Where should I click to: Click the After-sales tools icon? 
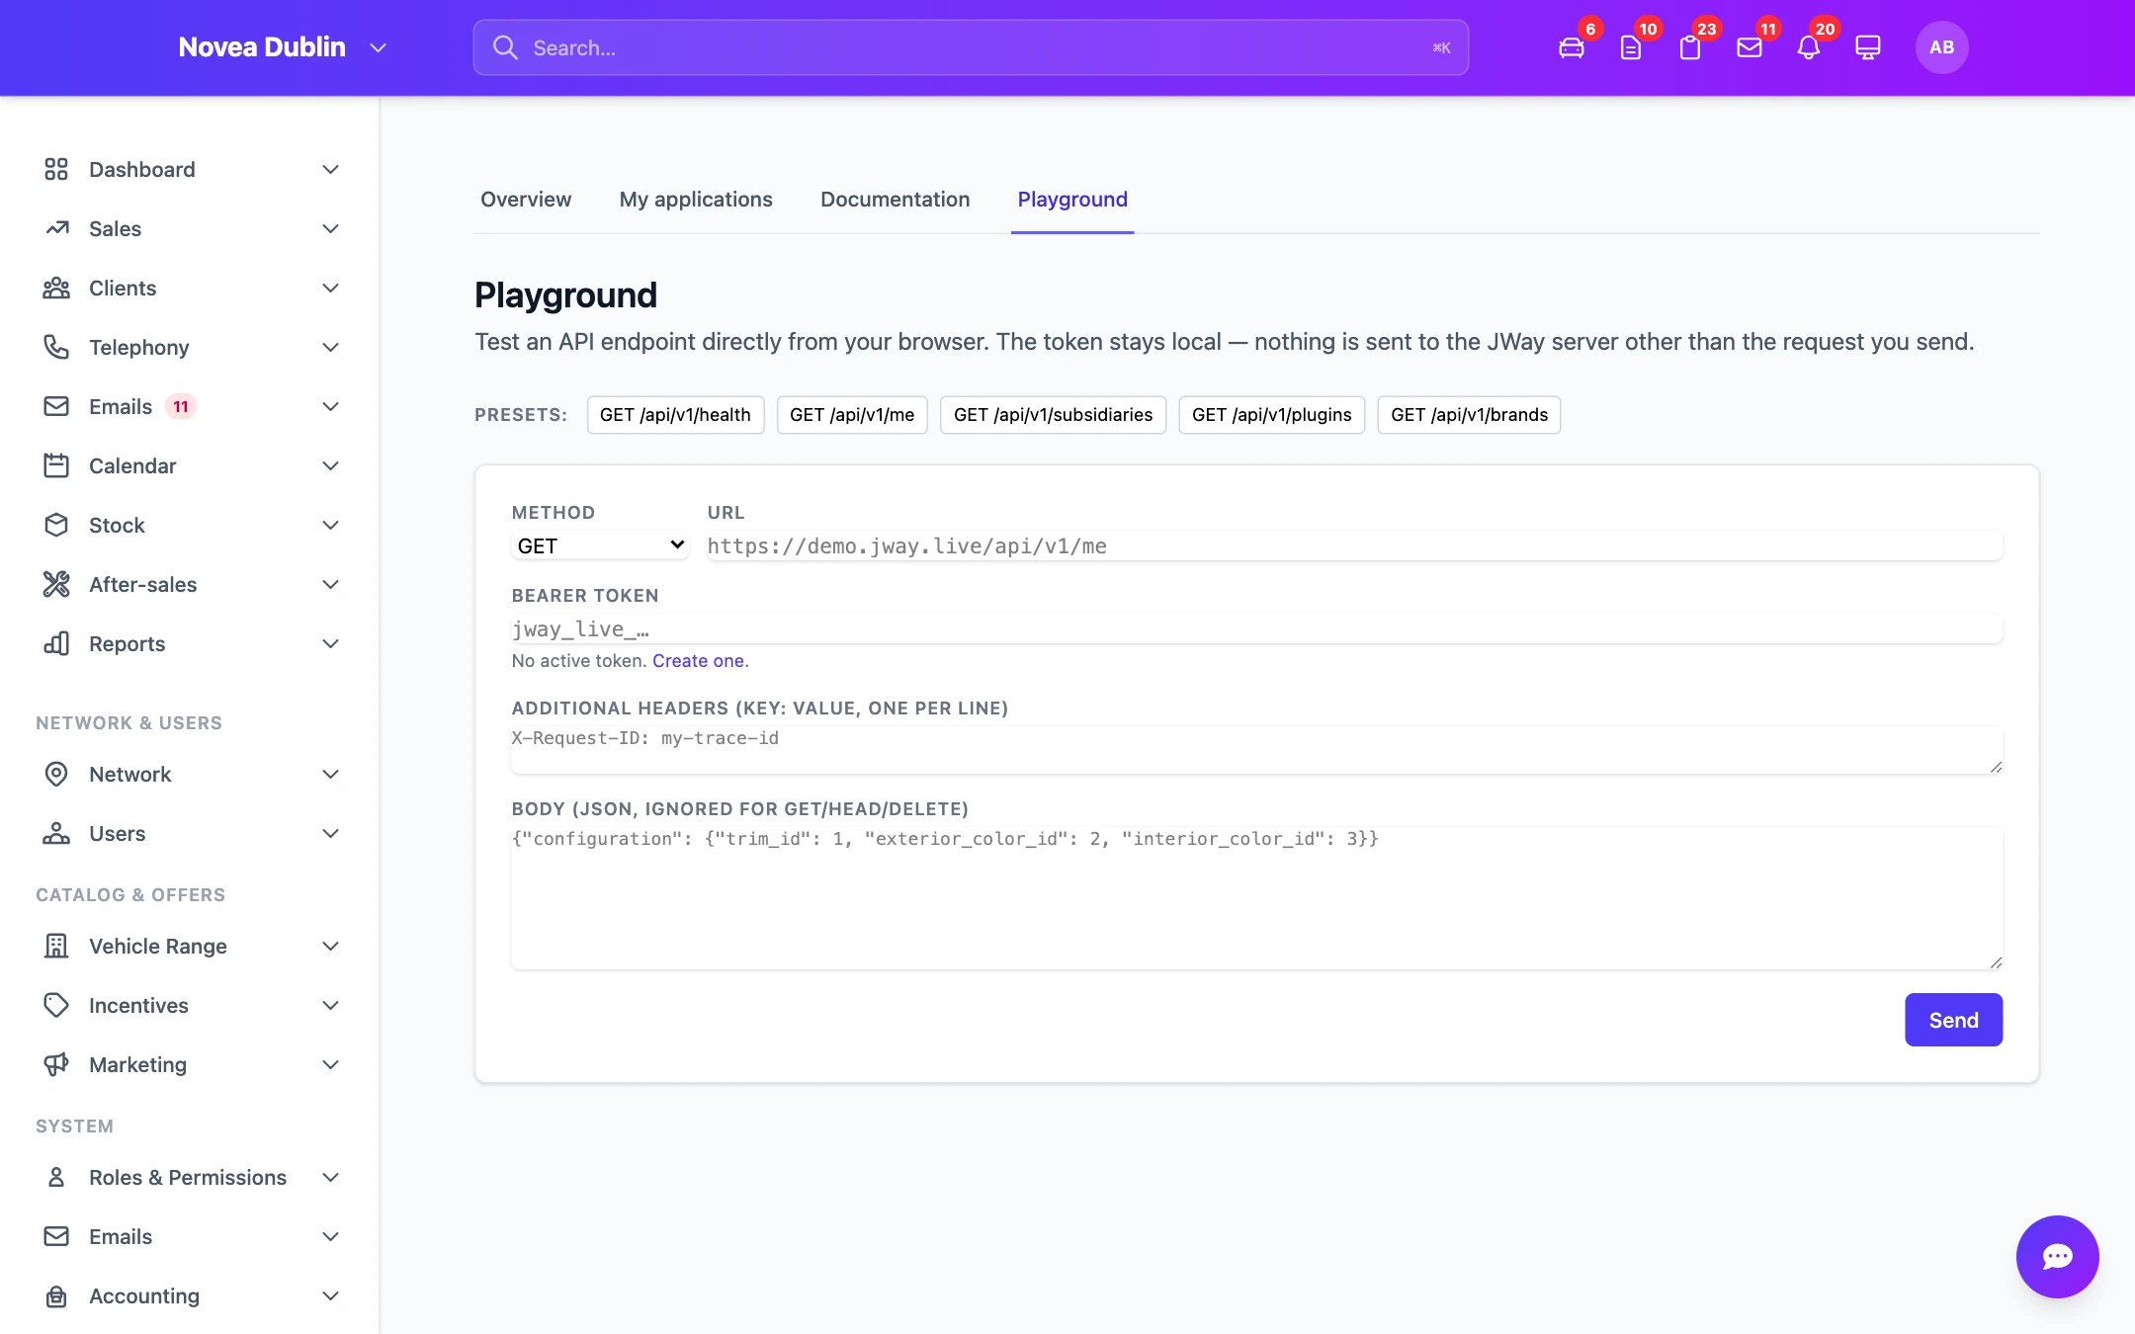(x=56, y=584)
